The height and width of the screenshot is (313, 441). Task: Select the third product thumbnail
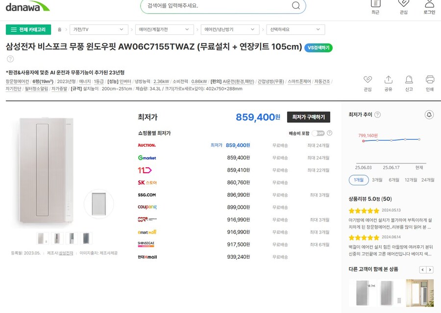click(72, 238)
